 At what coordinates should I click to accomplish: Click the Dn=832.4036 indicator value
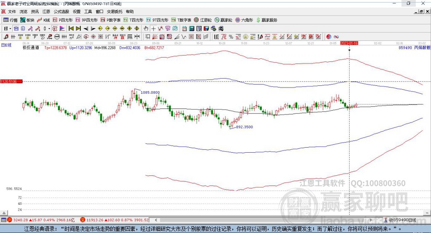point(130,48)
